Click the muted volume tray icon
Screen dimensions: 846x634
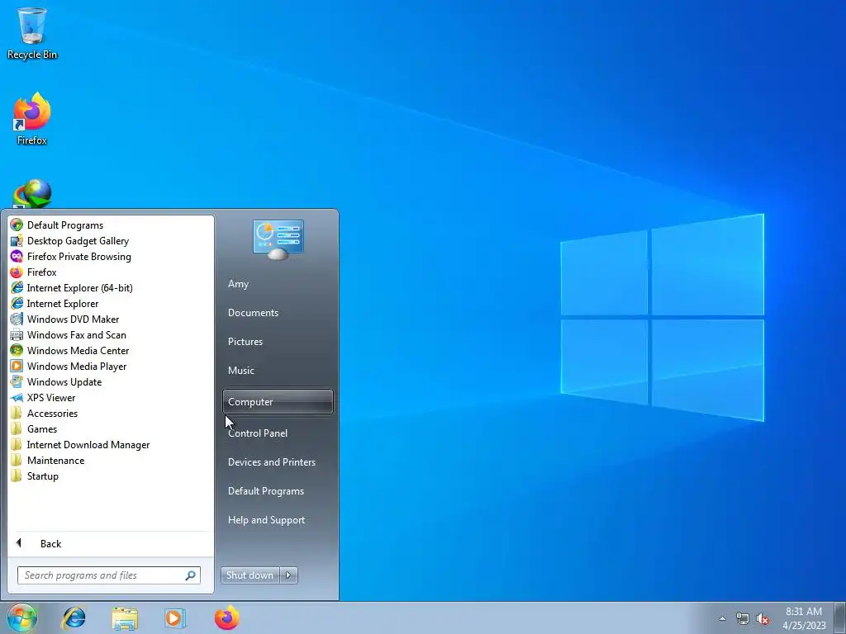click(763, 618)
